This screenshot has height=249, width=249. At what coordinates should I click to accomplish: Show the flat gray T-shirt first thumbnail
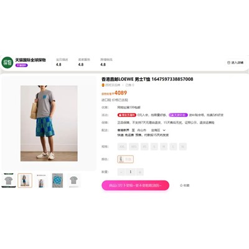tap(9, 181)
